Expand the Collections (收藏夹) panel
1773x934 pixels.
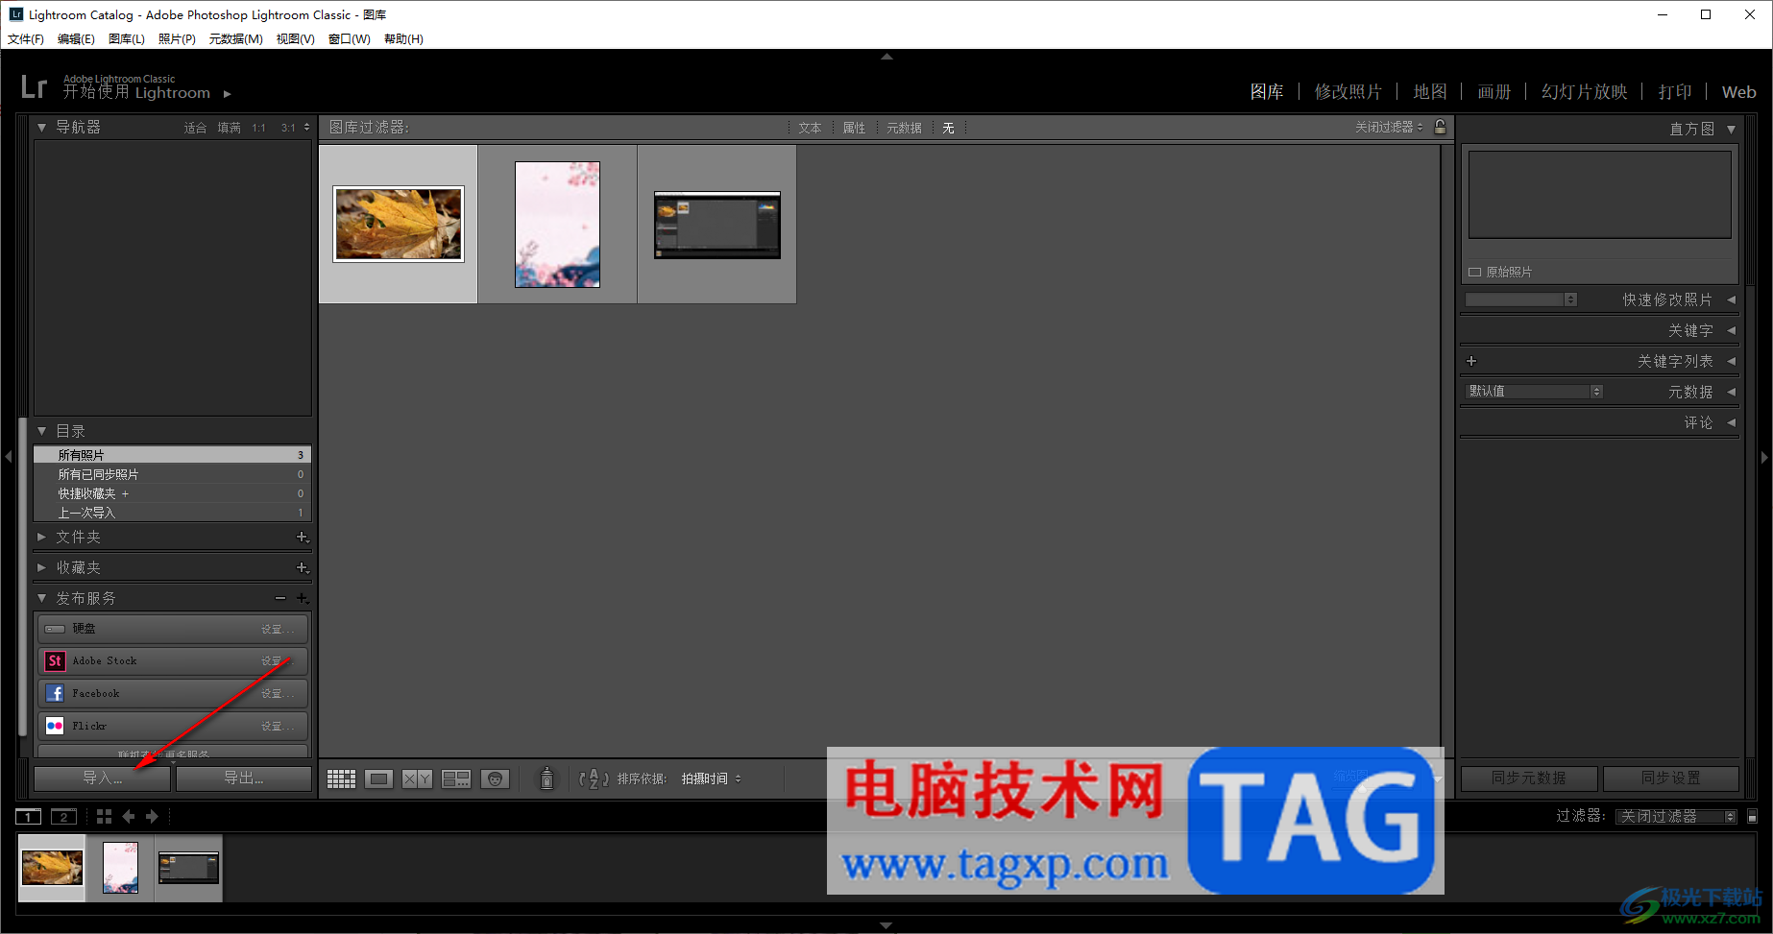tap(41, 568)
